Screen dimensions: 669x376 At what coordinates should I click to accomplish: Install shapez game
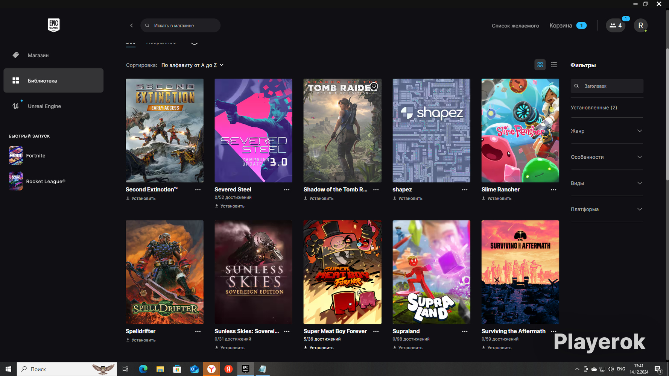pyautogui.click(x=407, y=199)
